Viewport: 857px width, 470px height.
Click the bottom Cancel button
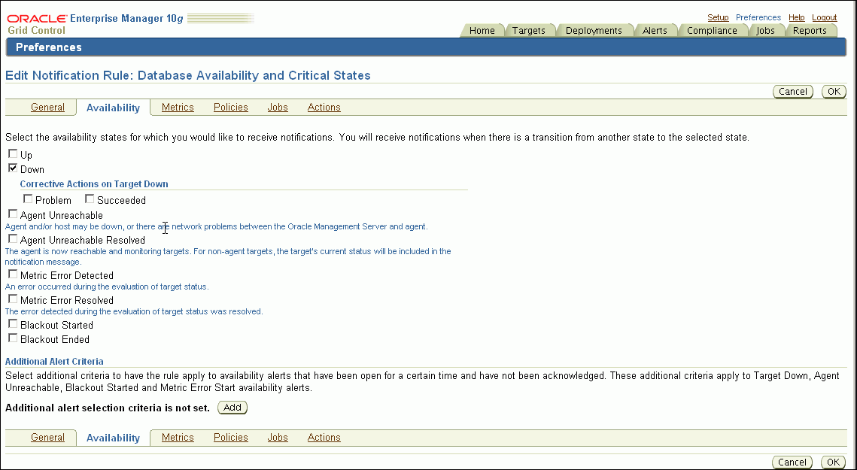[x=792, y=462]
